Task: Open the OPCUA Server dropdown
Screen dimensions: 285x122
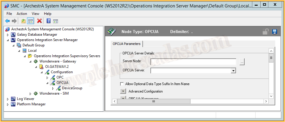Action: [x=233, y=71]
